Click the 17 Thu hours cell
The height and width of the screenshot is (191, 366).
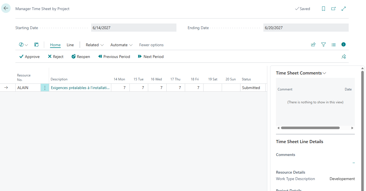[x=176, y=88]
